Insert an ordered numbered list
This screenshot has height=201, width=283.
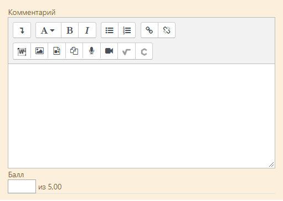(127, 30)
